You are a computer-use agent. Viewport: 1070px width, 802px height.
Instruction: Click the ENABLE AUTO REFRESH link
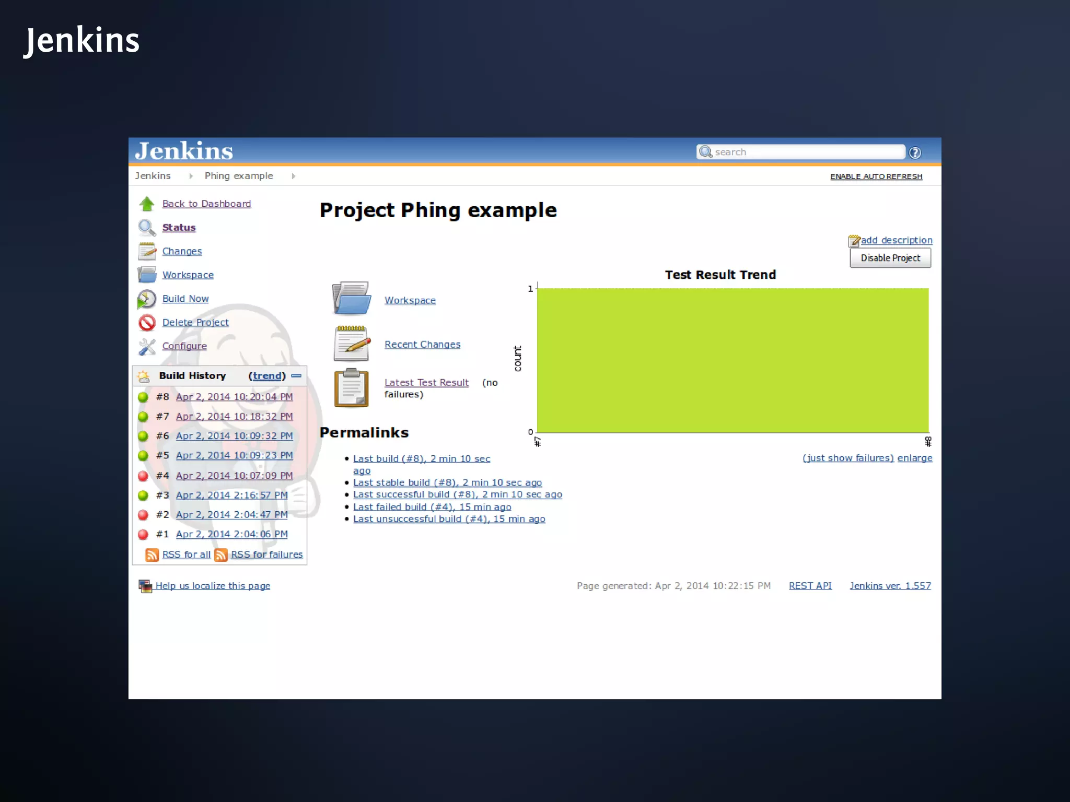pyautogui.click(x=876, y=176)
